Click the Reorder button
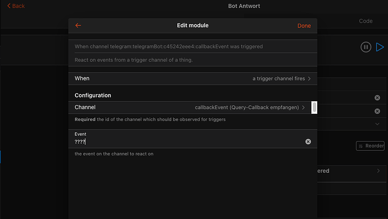 click(370, 146)
